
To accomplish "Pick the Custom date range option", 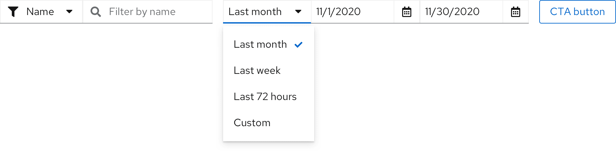I will click(x=252, y=123).
